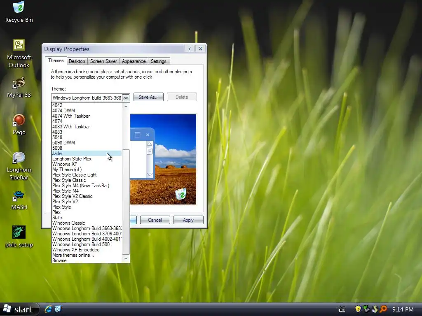Click up arrow of theme list scrollbar

point(126,107)
